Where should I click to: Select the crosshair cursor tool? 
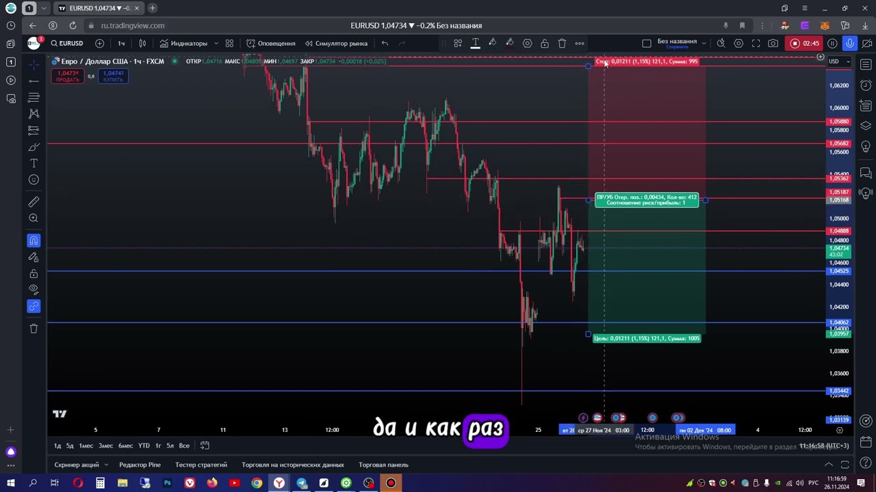pyautogui.click(x=34, y=64)
